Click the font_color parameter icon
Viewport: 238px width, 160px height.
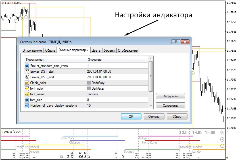[x=27, y=89]
